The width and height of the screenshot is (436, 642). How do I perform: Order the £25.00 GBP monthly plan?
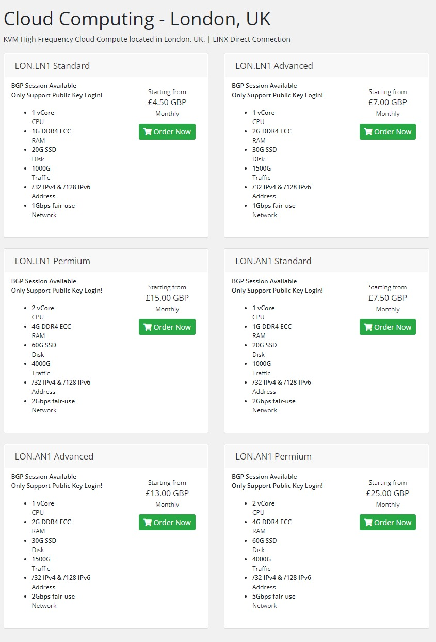tap(387, 523)
